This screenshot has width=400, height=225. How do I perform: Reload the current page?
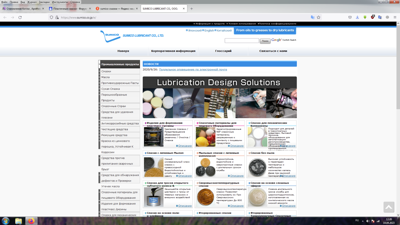[x=20, y=17]
